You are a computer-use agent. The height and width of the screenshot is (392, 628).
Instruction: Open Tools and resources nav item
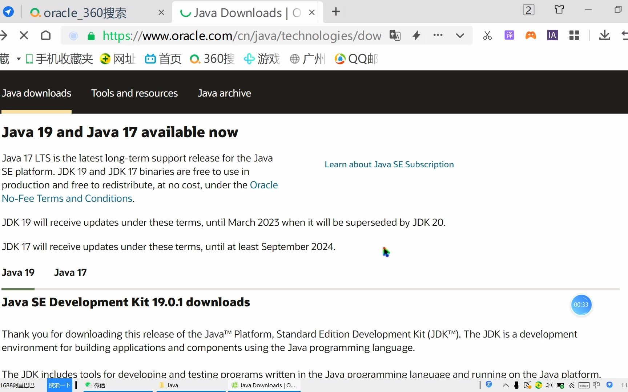(134, 93)
